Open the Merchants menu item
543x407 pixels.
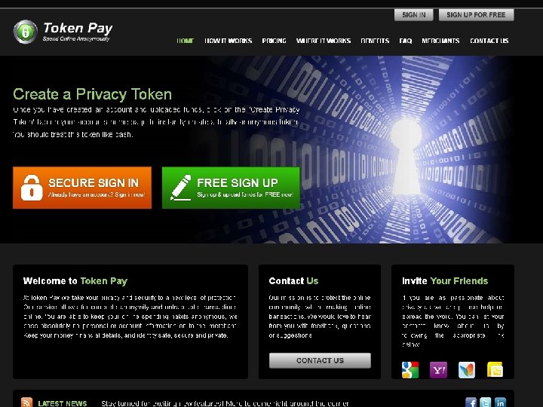tap(440, 41)
